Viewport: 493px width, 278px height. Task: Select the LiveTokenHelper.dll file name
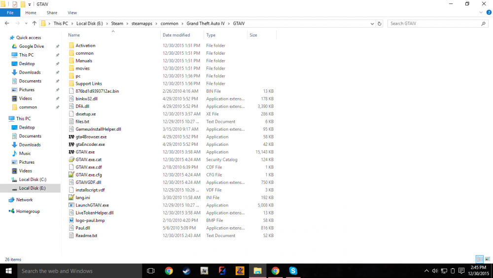95,212
